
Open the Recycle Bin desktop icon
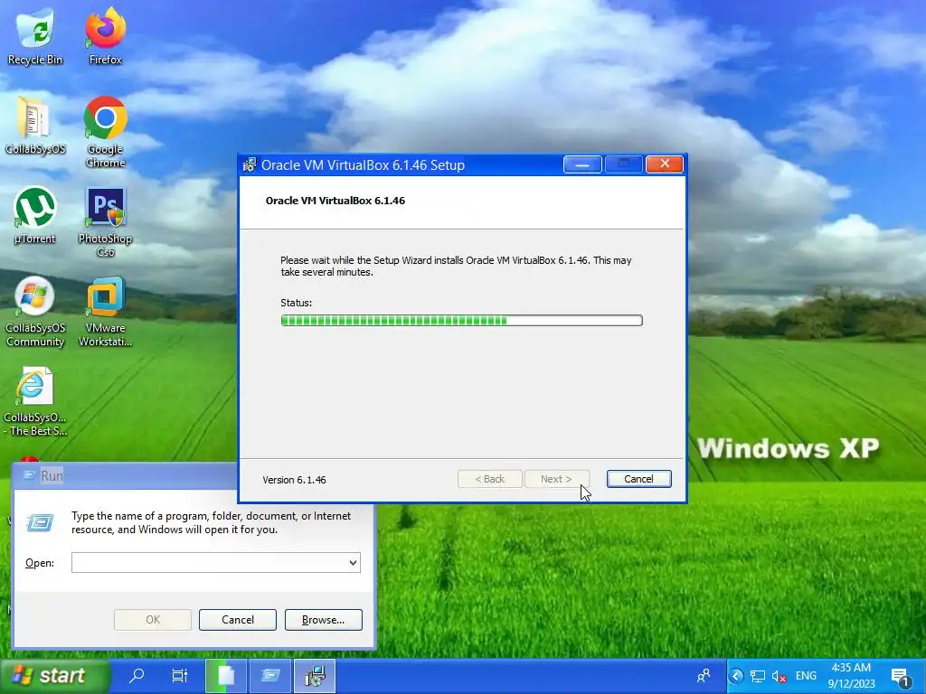pos(35,35)
